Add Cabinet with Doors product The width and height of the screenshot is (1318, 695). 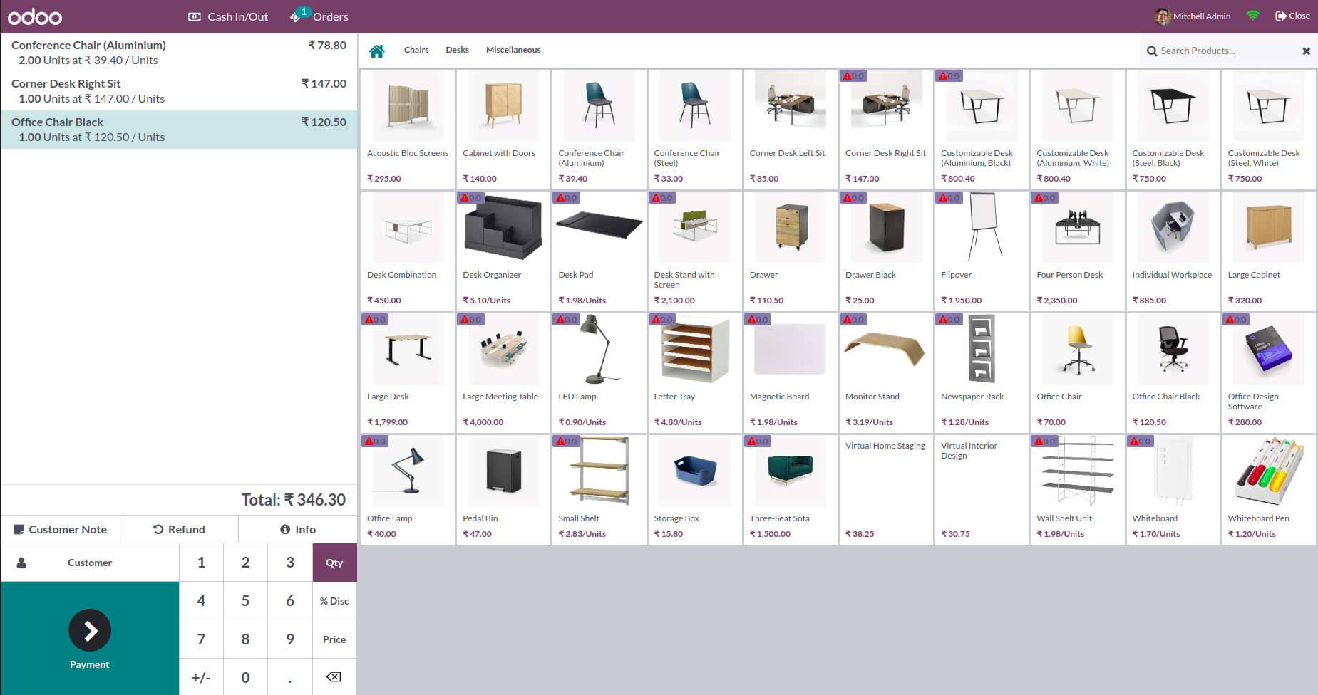[x=503, y=129]
